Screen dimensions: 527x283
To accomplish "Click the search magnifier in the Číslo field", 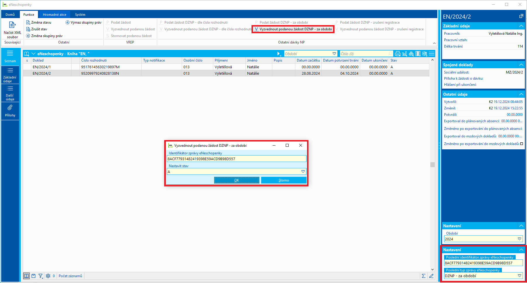I will click(x=390, y=54).
